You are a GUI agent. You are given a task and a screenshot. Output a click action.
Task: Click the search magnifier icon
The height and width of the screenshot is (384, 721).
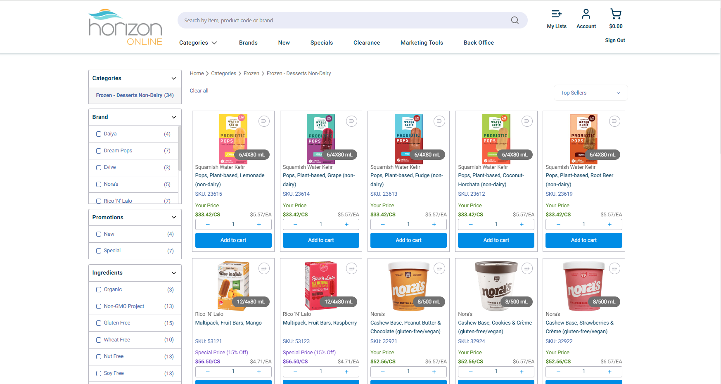point(515,20)
